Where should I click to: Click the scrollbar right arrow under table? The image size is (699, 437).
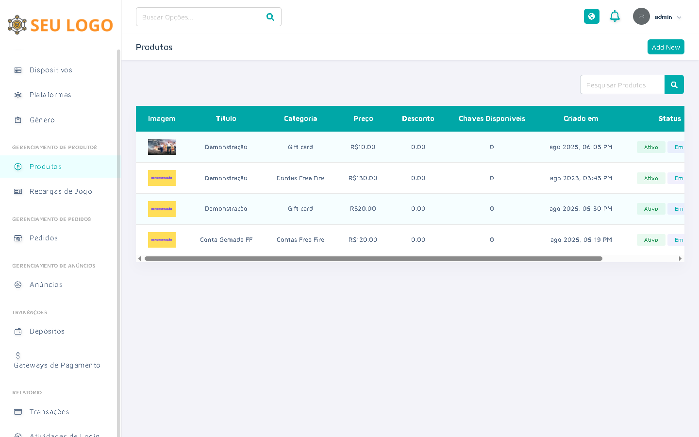click(x=680, y=259)
